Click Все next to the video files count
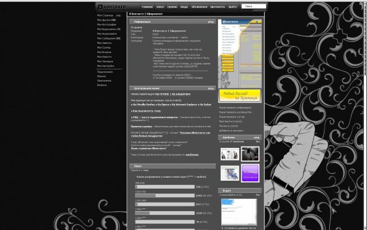The height and width of the screenshot is (230, 367). [258, 195]
